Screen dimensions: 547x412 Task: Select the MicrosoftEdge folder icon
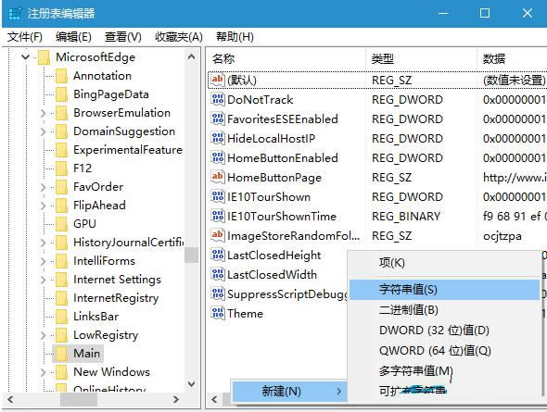click(44, 57)
